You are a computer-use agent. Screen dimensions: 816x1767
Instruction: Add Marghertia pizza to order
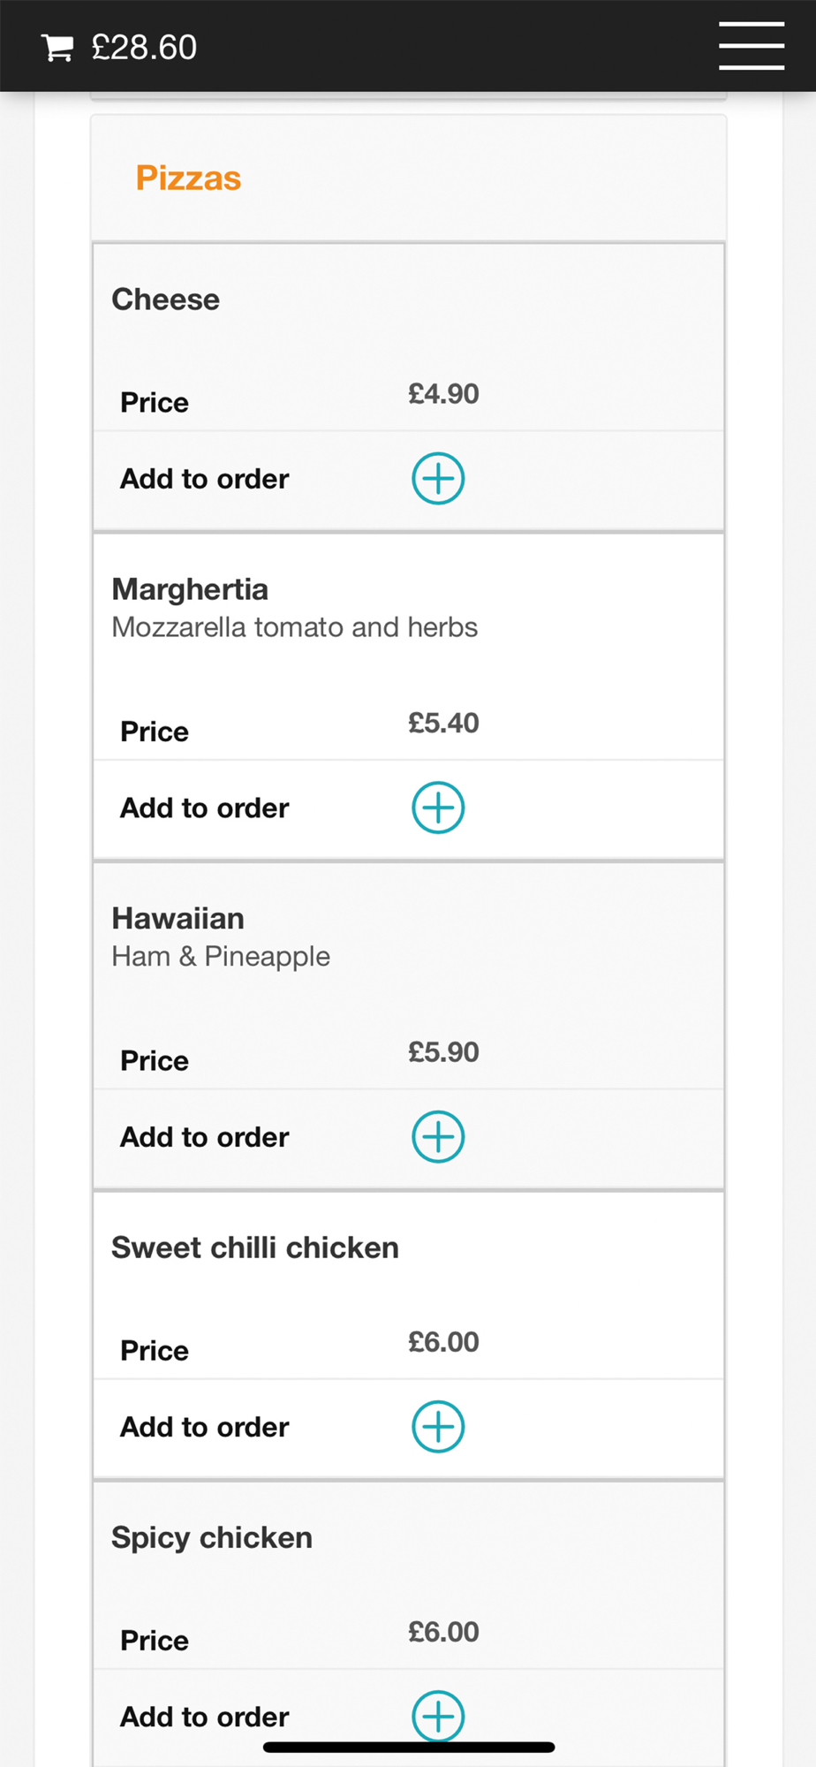(x=438, y=808)
